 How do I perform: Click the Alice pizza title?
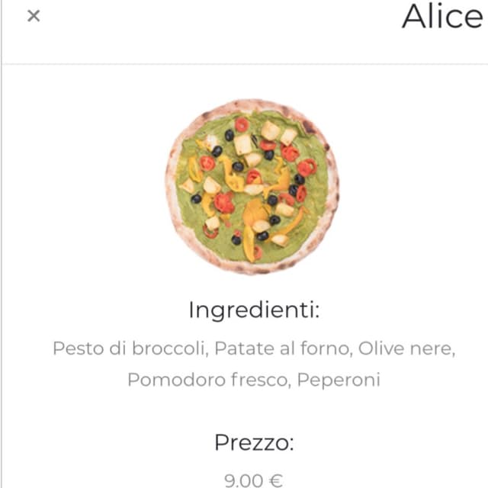point(442,16)
